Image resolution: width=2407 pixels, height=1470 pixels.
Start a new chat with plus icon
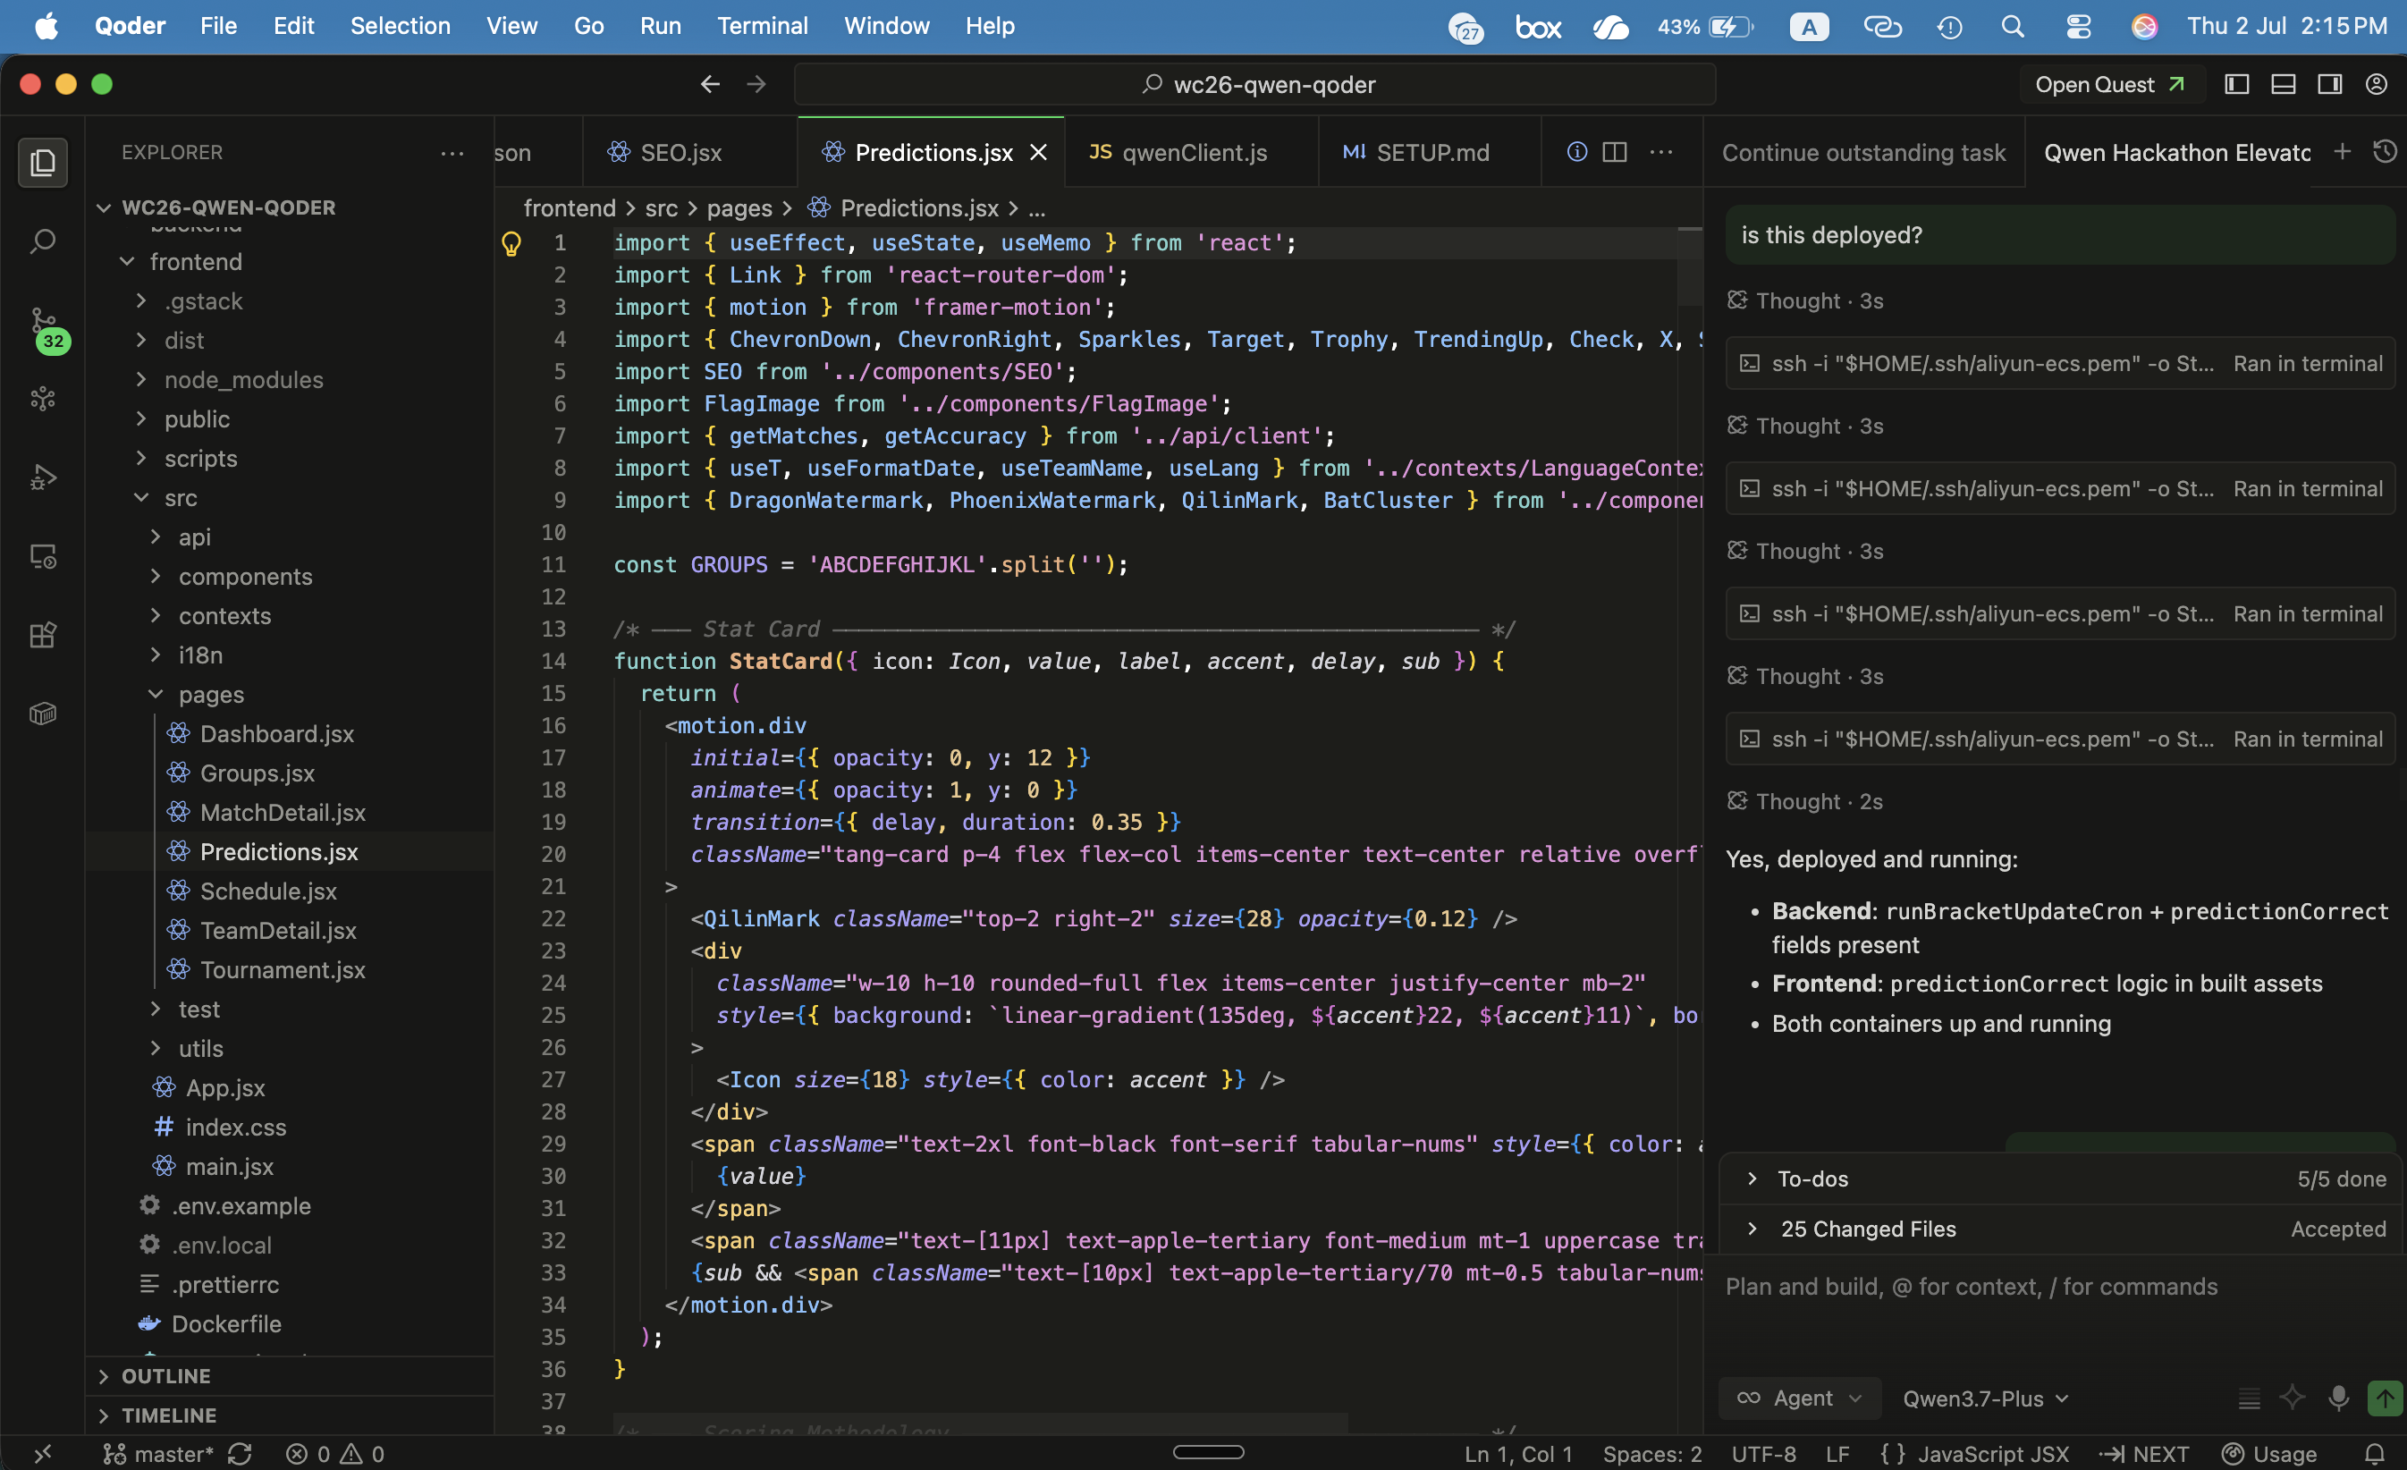tap(2343, 151)
